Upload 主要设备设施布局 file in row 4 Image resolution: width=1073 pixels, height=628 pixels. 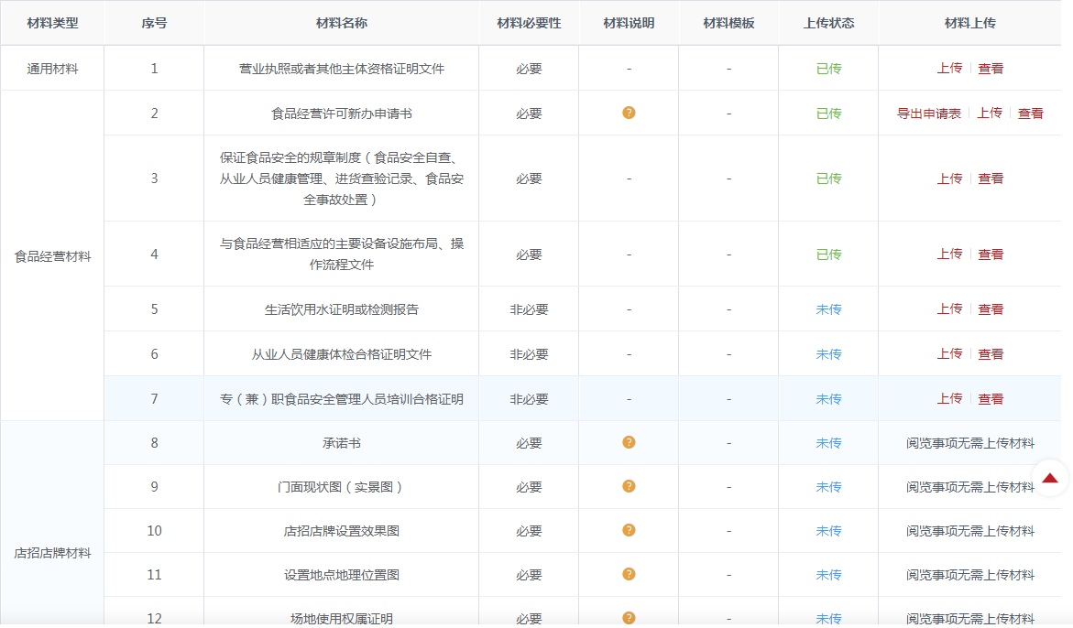pyautogui.click(x=949, y=254)
